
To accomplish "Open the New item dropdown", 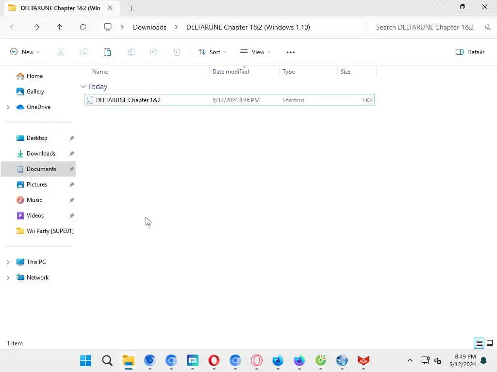I will 25,52.
